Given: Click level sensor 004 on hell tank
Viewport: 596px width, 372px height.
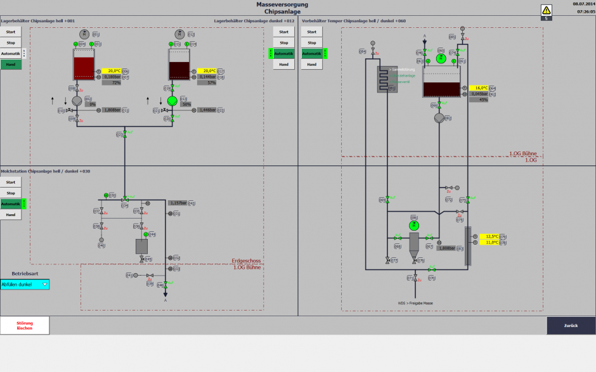Looking at the screenshot, I should 75,44.
